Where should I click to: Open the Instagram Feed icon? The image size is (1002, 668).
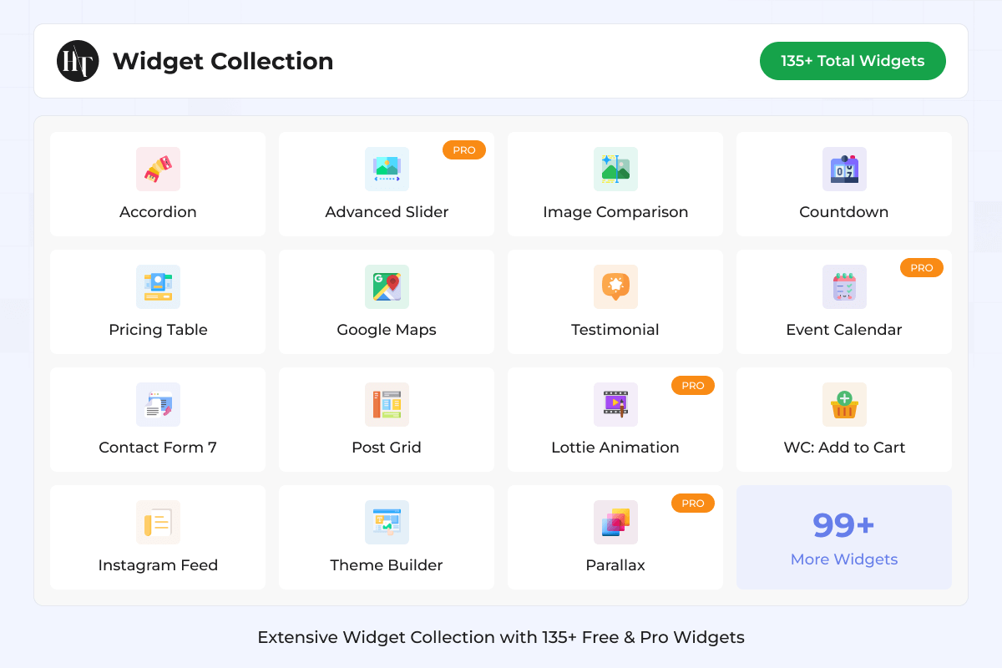click(x=158, y=522)
